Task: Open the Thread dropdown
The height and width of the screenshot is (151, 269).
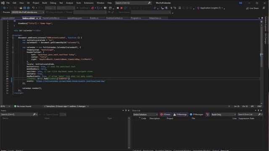Action: (90, 12)
